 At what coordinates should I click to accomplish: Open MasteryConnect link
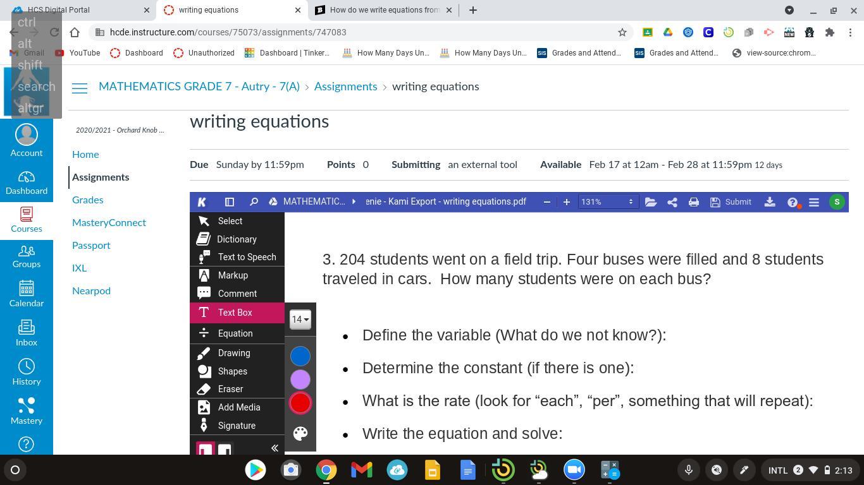click(109, 222)
